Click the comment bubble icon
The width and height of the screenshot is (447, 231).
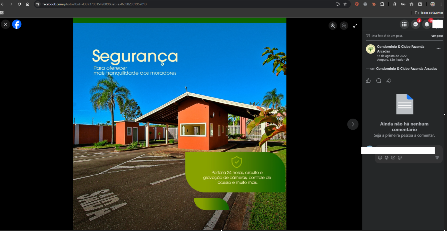point(379,81)
